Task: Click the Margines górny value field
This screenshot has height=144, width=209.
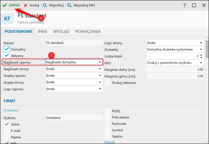Action: pos(175,76)
